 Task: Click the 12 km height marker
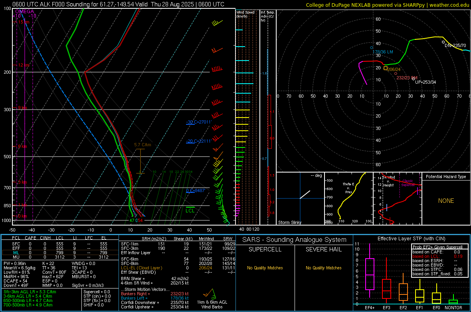click(24, 65)
